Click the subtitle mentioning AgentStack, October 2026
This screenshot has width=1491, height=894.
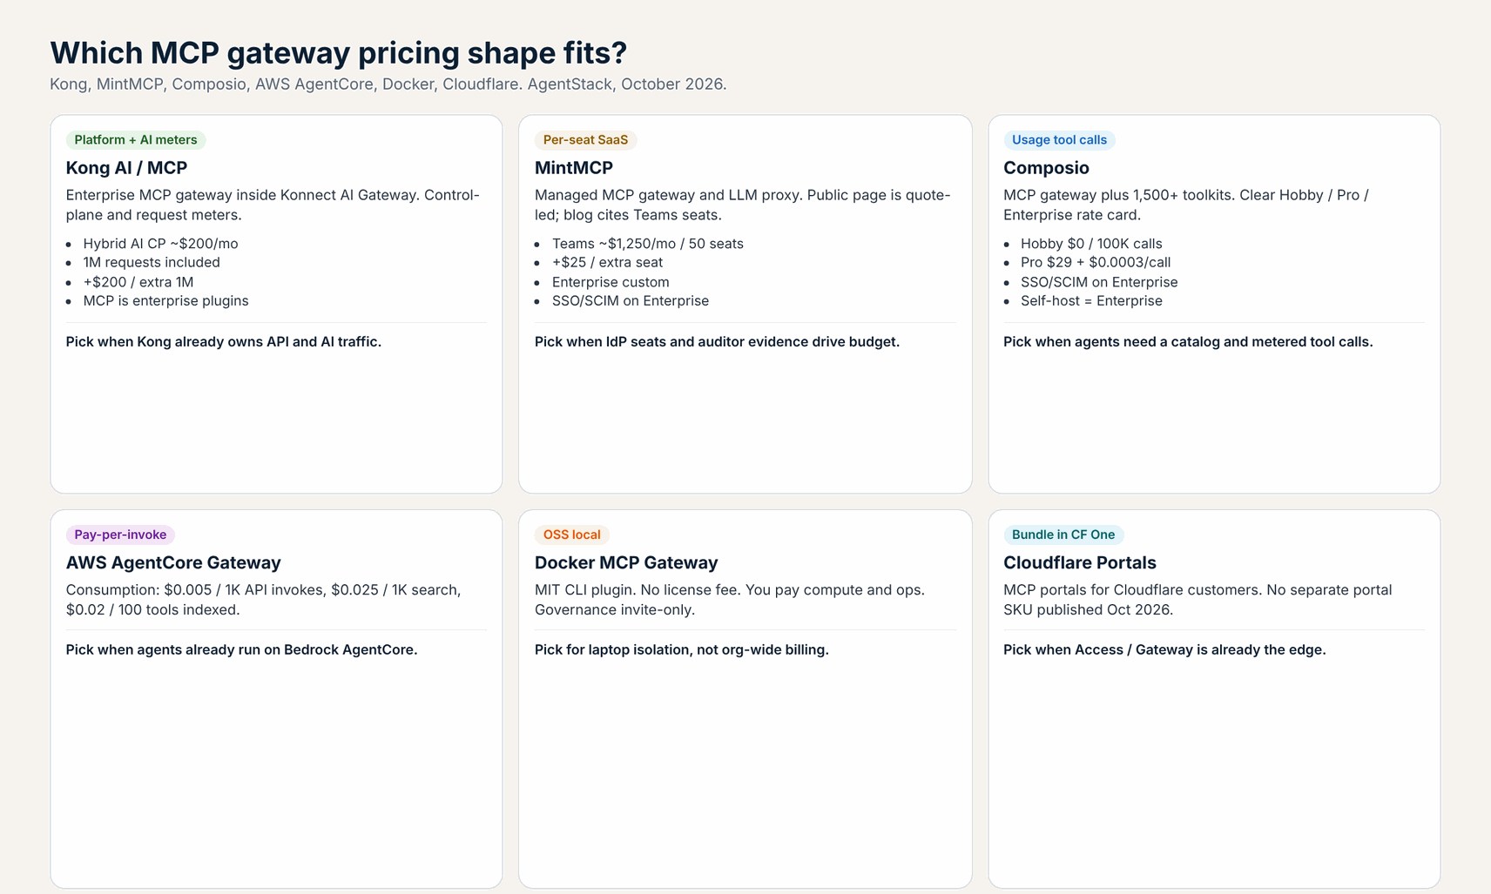click(388, 84)
